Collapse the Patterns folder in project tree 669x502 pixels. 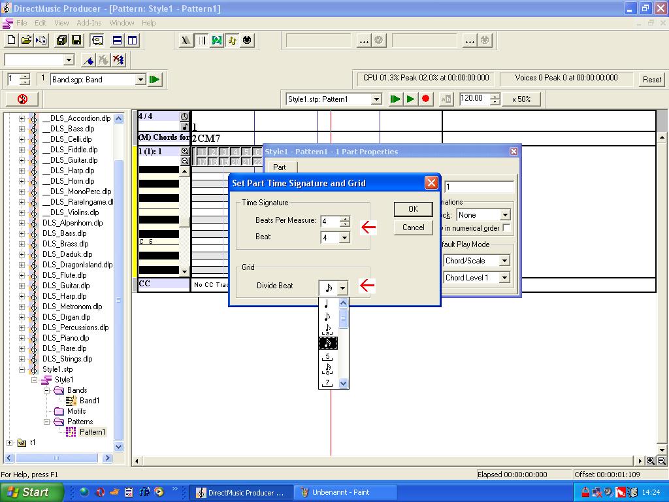pyautogui.click(x=47, y=422)
